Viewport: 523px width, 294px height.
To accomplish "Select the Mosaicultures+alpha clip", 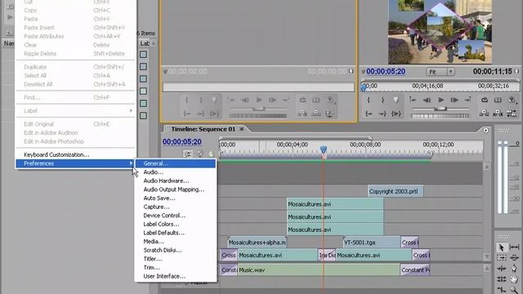I will tap(257, 243).
